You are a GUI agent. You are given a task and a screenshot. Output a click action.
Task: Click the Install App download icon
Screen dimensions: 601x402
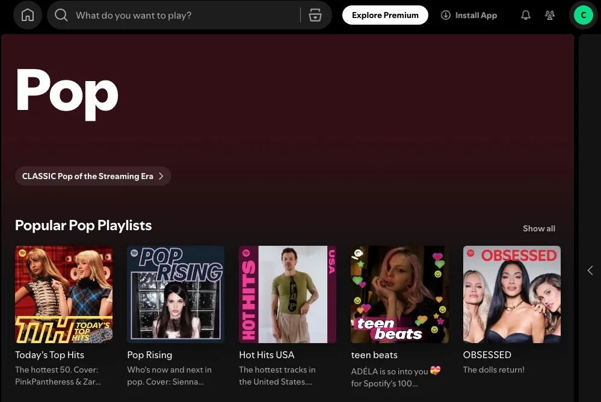coord(445,15)
